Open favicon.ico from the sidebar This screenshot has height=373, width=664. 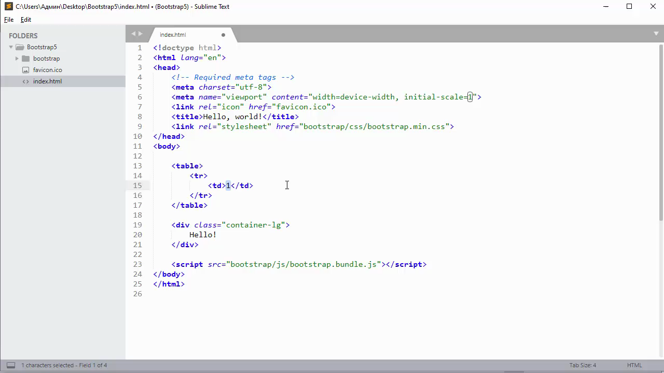tap(47, 70)
